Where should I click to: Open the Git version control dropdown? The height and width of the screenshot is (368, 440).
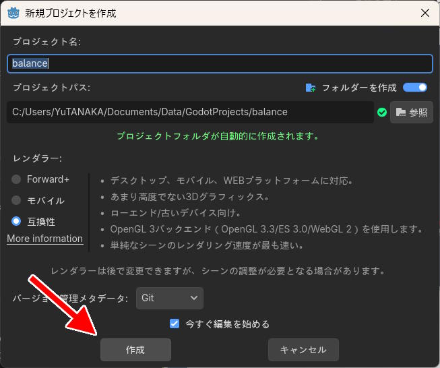point(169,297)
